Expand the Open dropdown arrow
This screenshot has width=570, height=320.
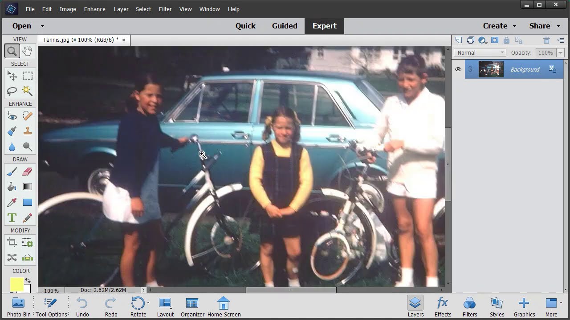pos(42,26)
